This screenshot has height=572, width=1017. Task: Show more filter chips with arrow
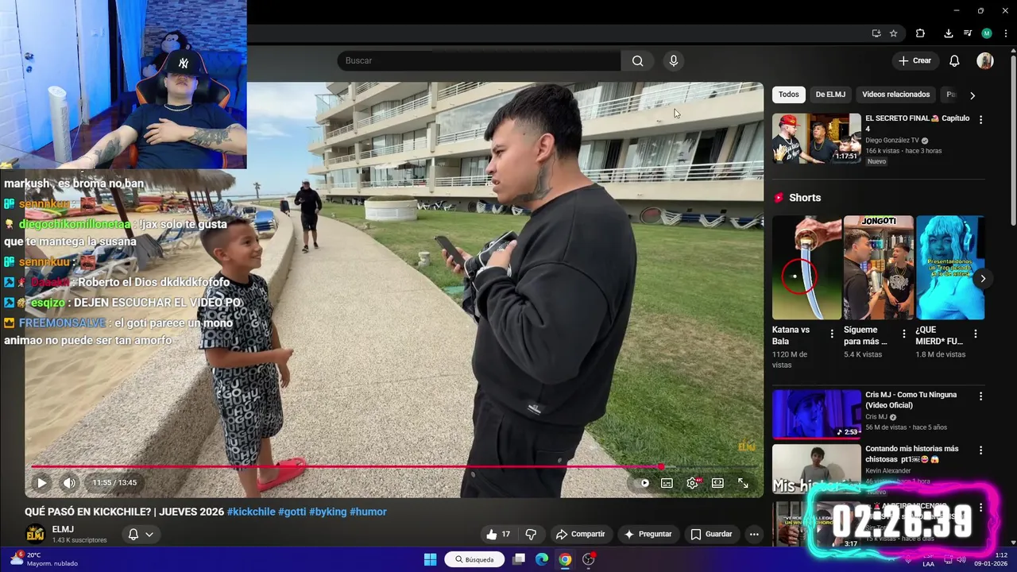point(972,95)
